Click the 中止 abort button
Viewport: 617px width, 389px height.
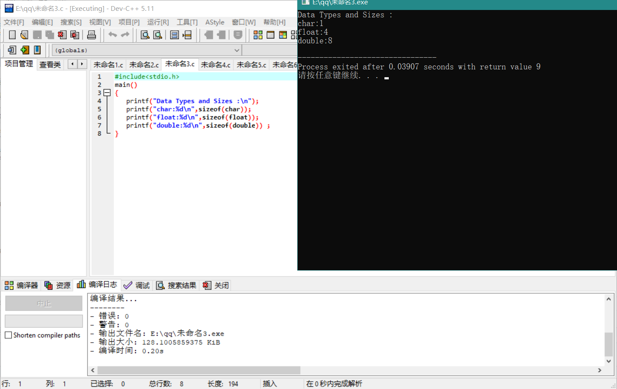click(x=44, y=304)
